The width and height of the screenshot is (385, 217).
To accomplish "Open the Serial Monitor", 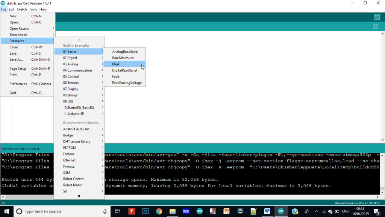I will pos(377,17).
